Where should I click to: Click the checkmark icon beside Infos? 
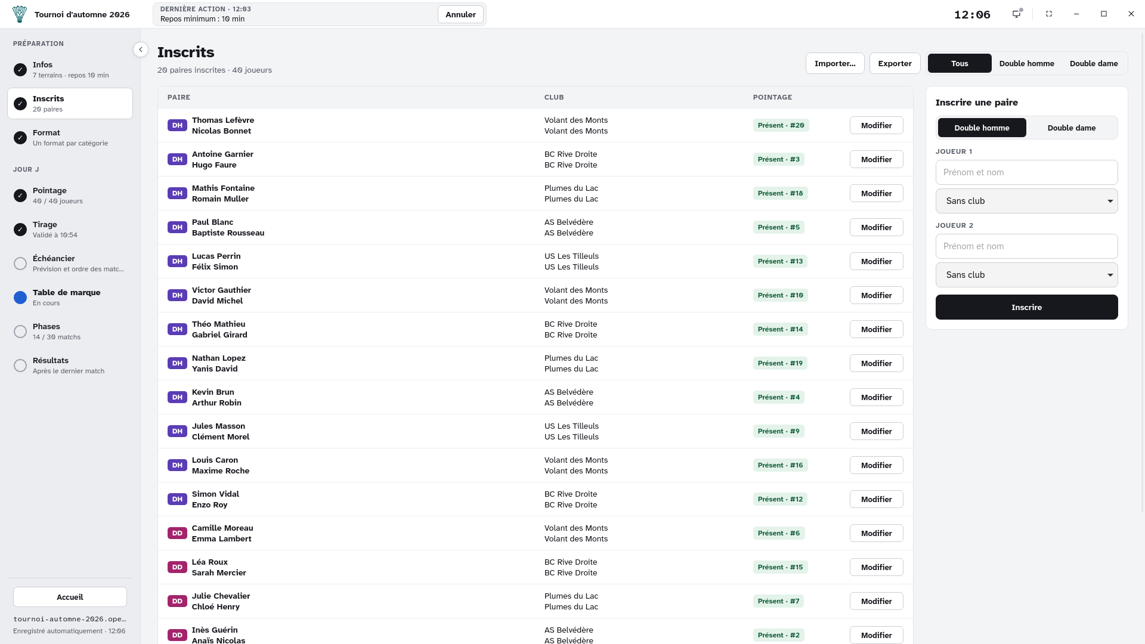point(20,70)
